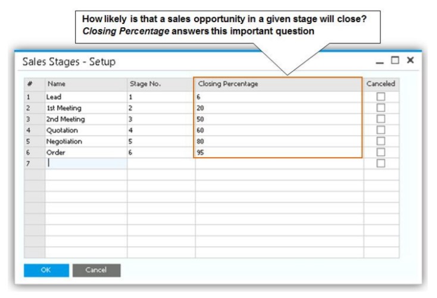Select the Stage No. column header
437x298 pixels.
click(161, 84)
